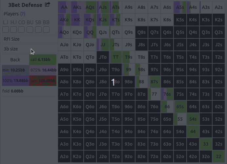The height and width of the screenshot is (164, 227).
Task: Choose the red jam 100.00bb action
Action: (x=43, y=81)
